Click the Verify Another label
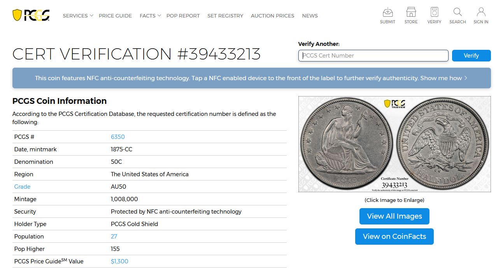 [x=319, y=44]
